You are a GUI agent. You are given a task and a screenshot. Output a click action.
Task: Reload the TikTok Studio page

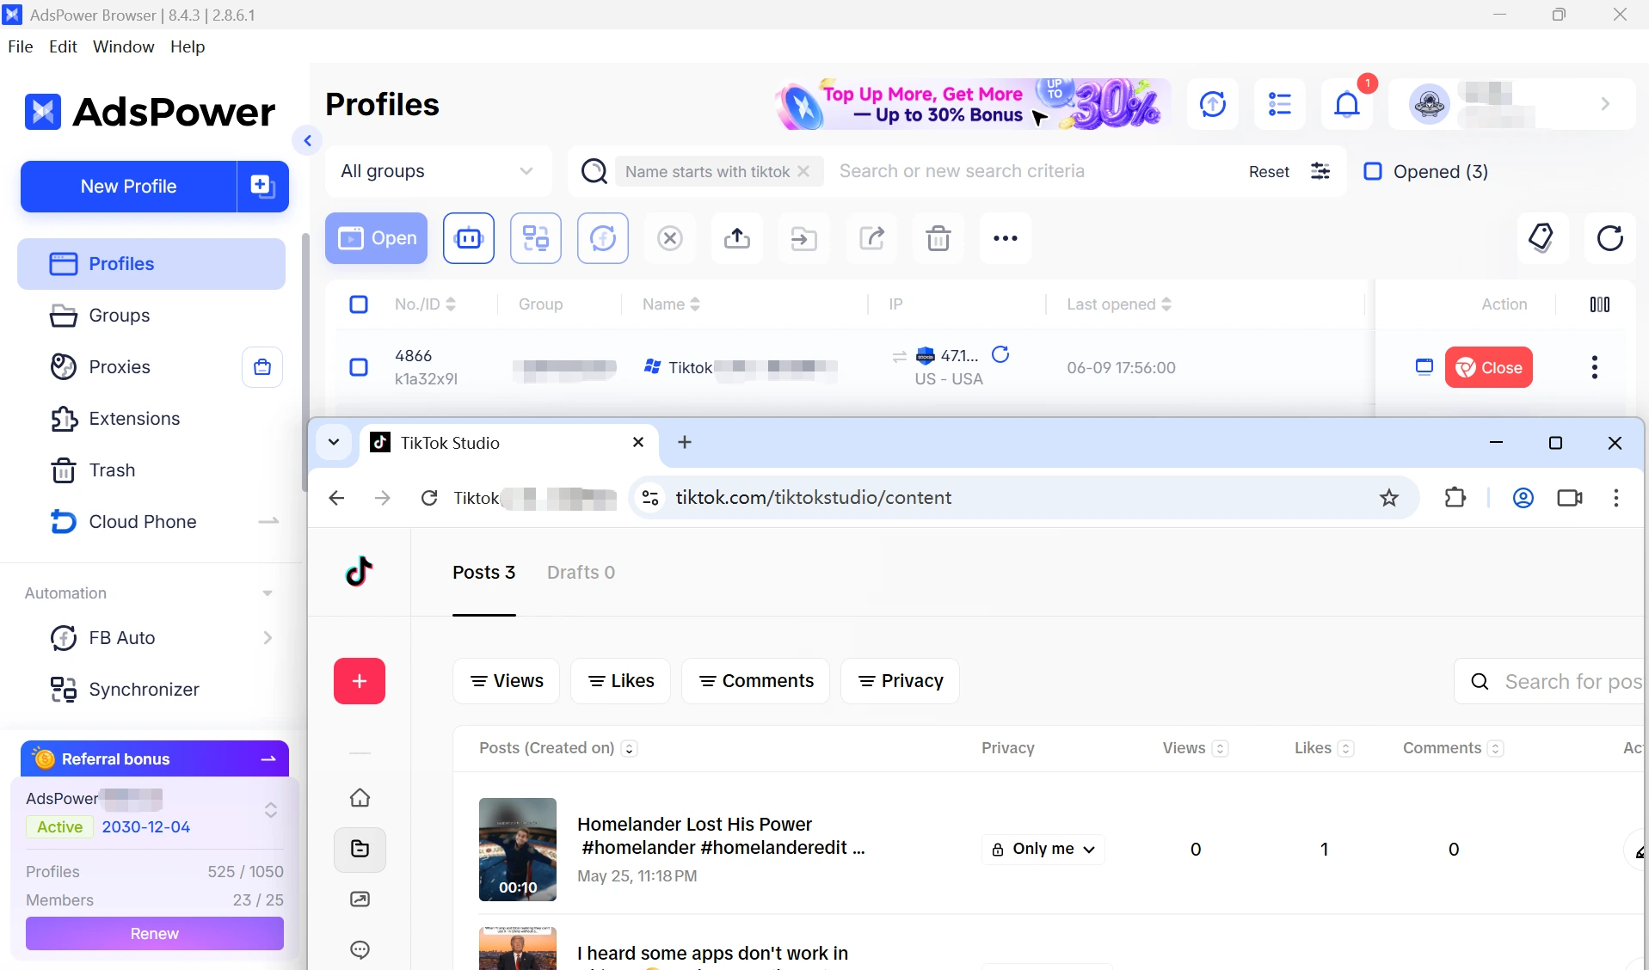[x=429, y=498]
